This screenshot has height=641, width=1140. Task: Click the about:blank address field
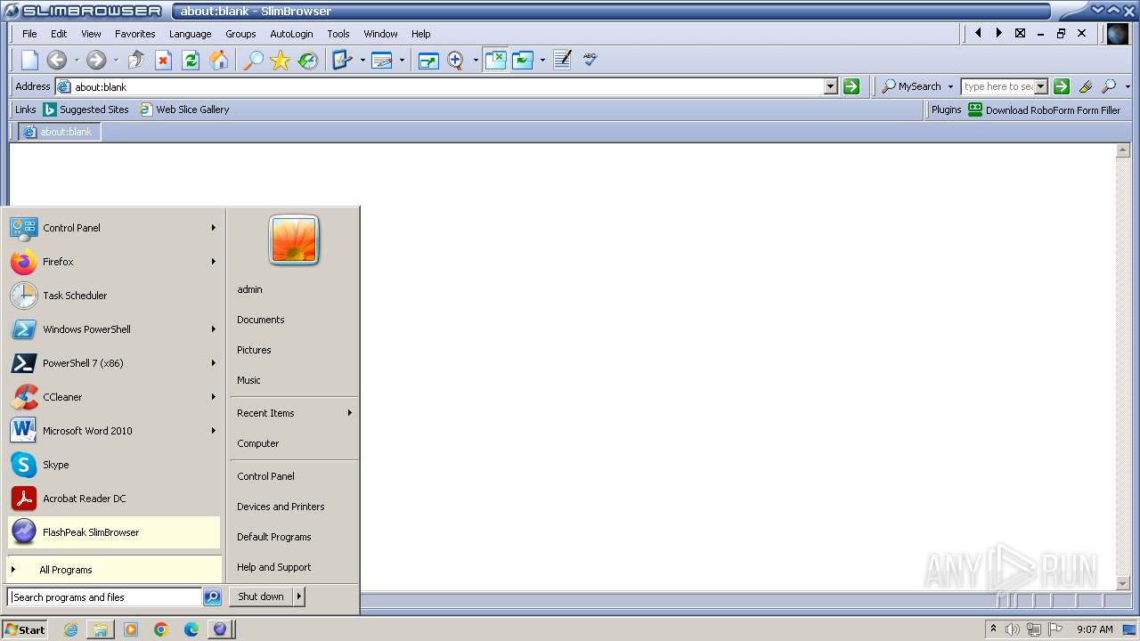click(x=440, y=86)
